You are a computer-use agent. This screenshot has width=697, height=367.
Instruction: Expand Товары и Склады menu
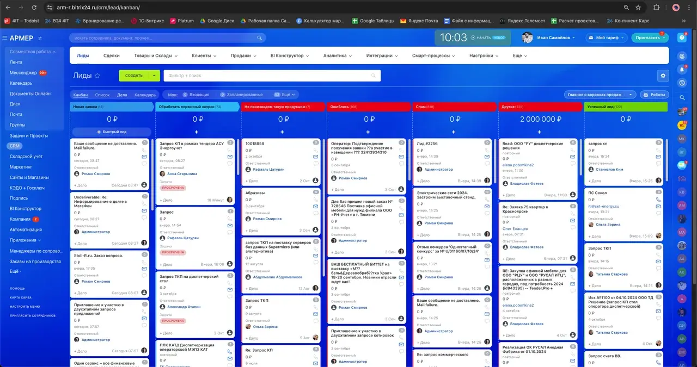click(x=156, y=55)
